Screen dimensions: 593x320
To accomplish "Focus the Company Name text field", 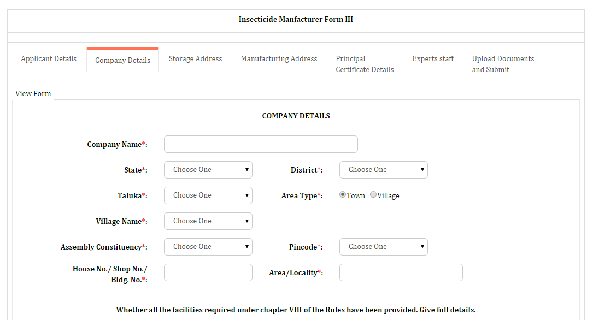I will pyautogui.click(x=261, y=144).
